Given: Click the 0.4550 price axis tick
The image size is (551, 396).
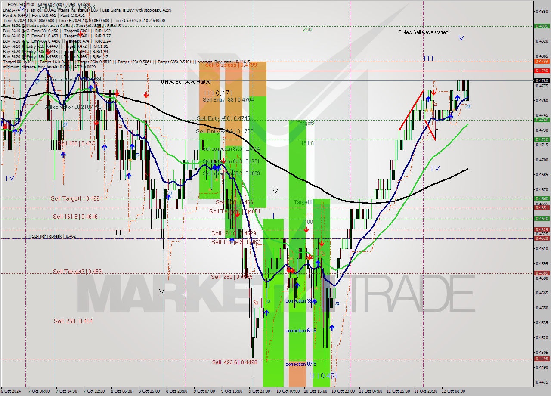Looking at the screenshot, I should tap(542, 308).
